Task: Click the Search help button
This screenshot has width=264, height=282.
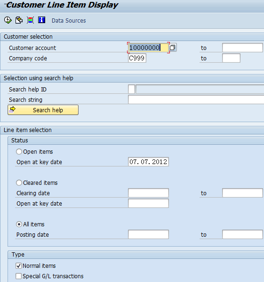Action: tap(43, 110)
